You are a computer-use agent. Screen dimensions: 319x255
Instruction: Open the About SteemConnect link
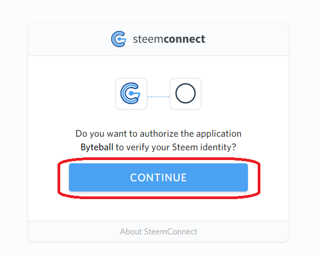(158, 232)
